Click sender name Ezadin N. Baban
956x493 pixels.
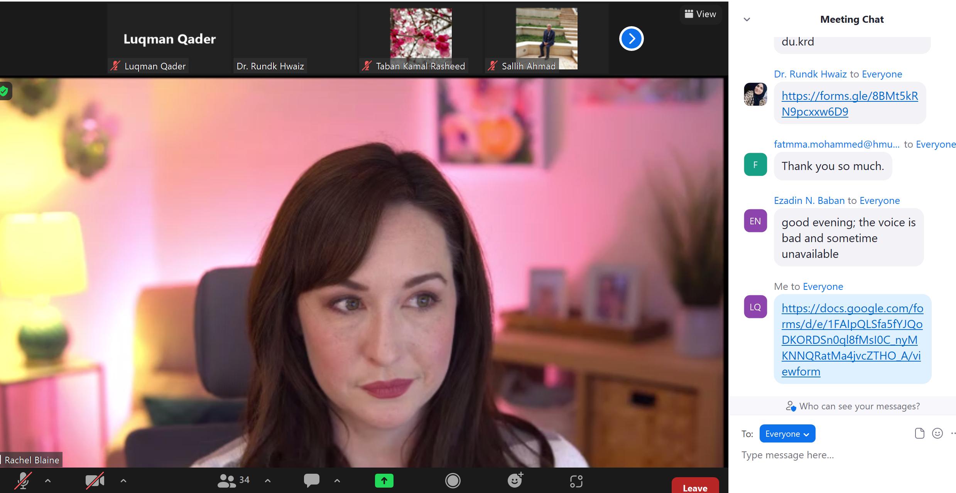(809, 200)
